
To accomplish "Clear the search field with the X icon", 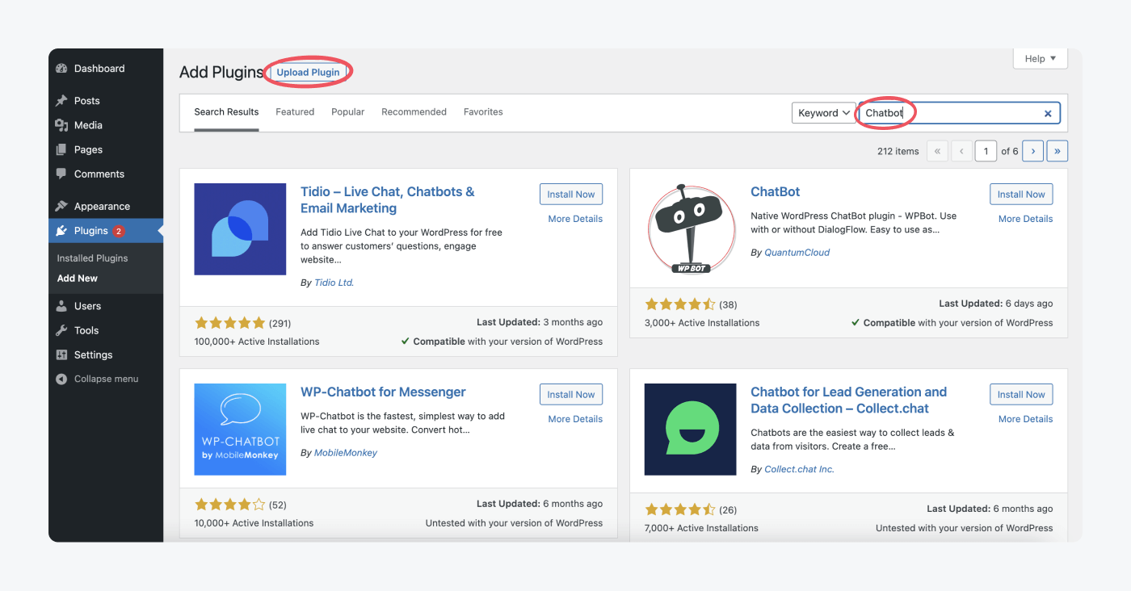I will click(x=1048, y=113).
